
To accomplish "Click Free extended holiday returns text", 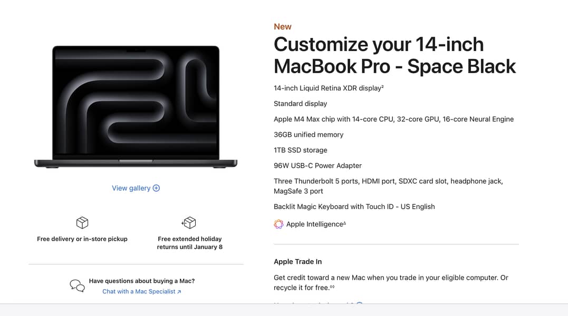I will point(189,243).
